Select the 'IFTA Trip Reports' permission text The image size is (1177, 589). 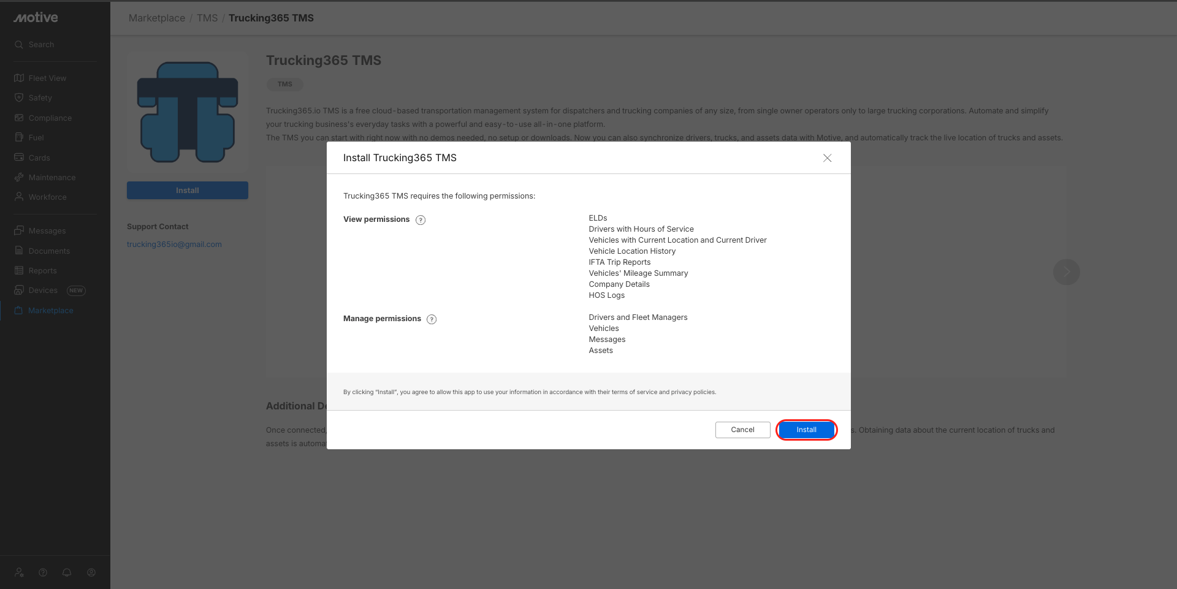point(620,262)
